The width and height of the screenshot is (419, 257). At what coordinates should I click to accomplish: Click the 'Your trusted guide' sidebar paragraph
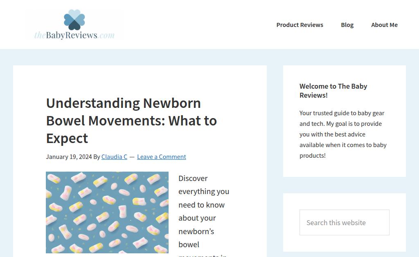tap(343, 134)
